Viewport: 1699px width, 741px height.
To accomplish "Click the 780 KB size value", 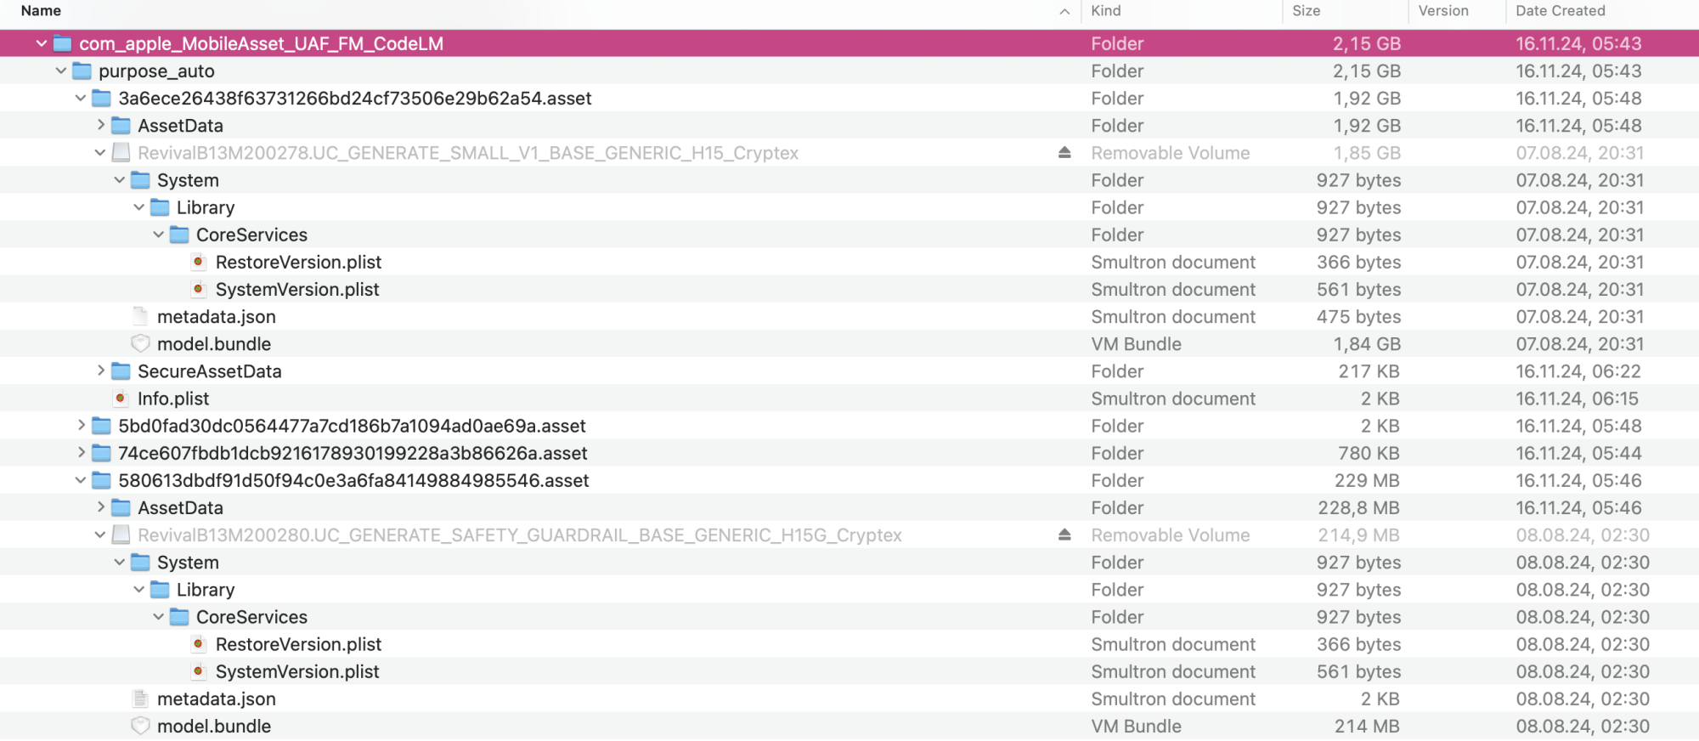I will point(1369,452).
